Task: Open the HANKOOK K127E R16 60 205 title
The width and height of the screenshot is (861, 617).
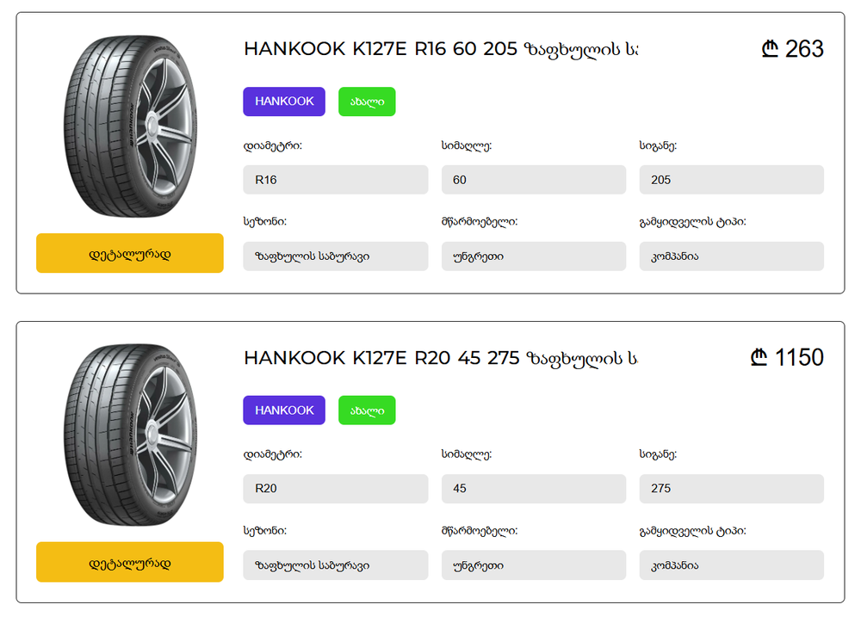Action: [x=441, y=49]
